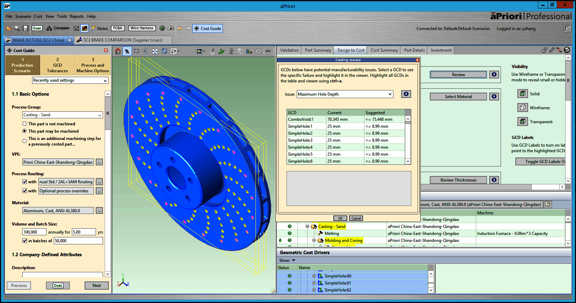Click the Solid display mode icon
This screenshot has height=303, width=576.
(x=522, y=94)
